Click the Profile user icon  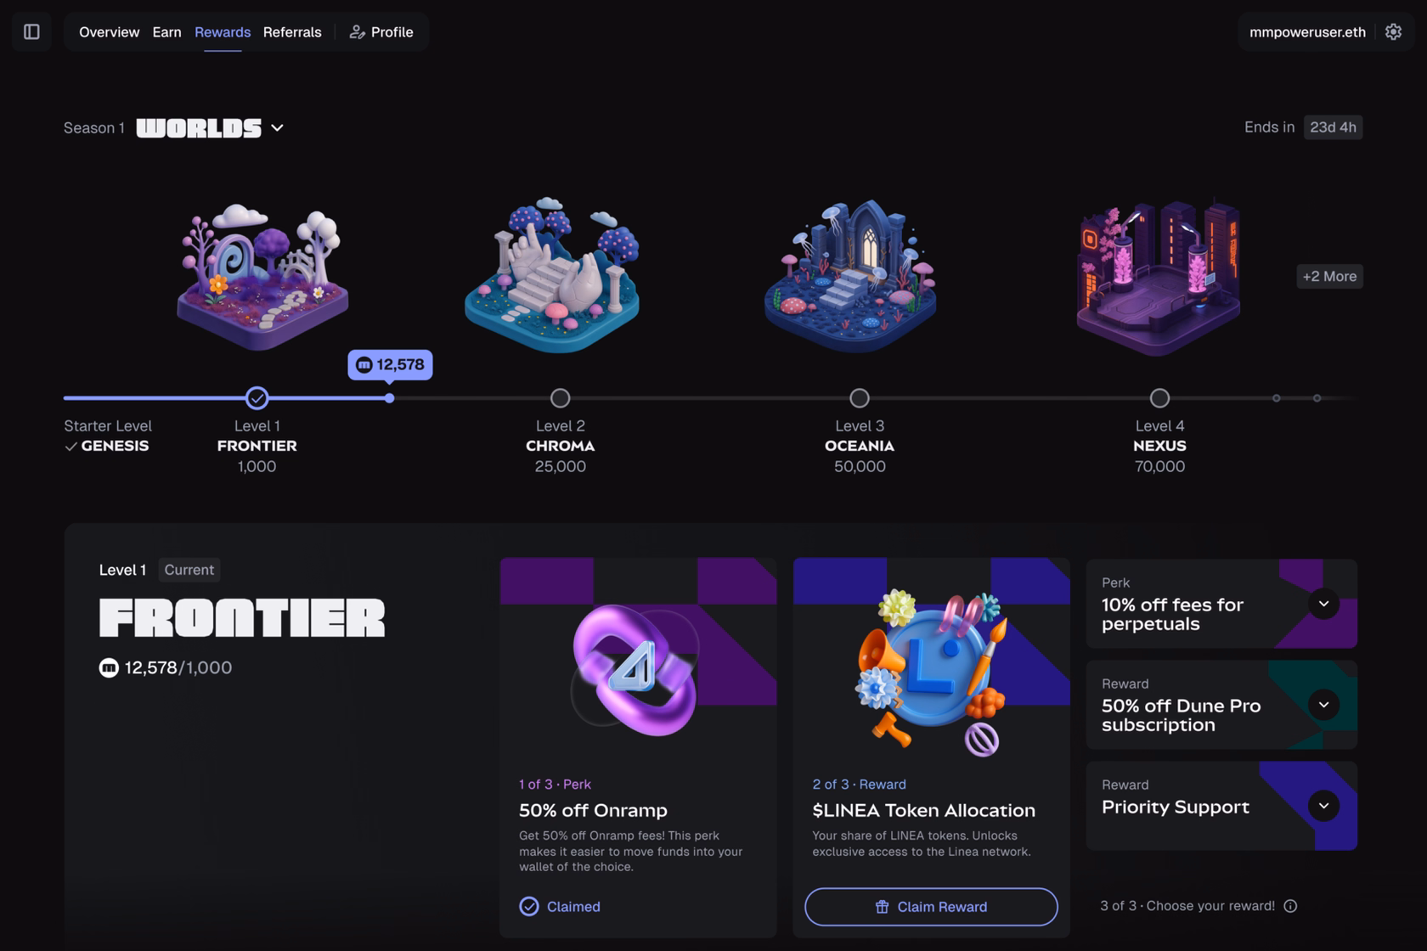click(357, 32)
